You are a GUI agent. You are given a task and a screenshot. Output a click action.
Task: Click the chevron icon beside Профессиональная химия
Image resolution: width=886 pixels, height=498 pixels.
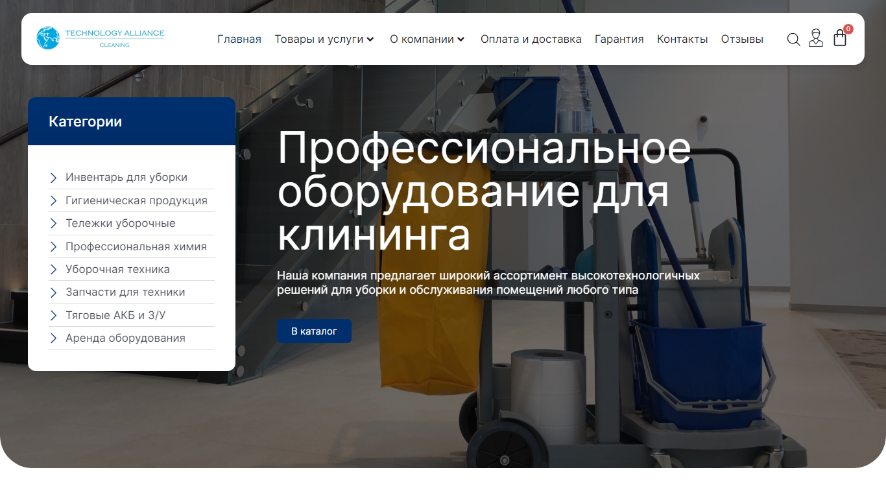pos(54,247)
